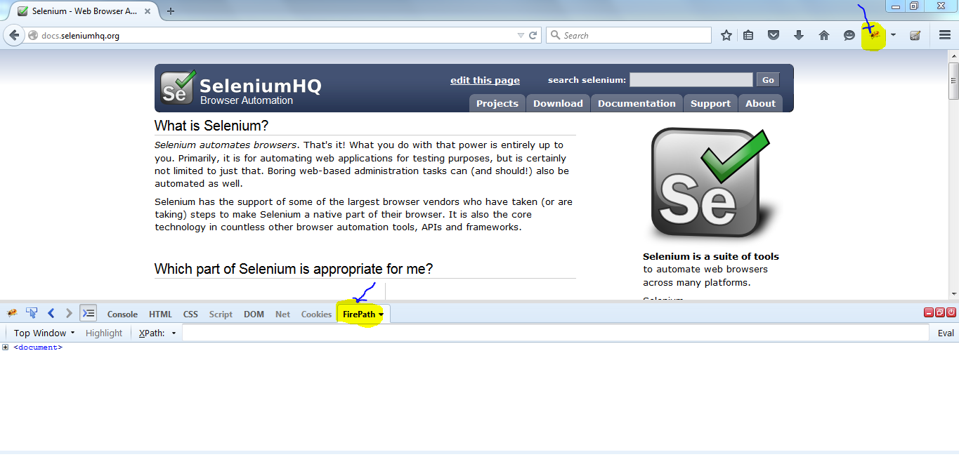959x464 pixels.
Task: Click the 'What is Selenium?' heading
Action: tap(211, 126)
